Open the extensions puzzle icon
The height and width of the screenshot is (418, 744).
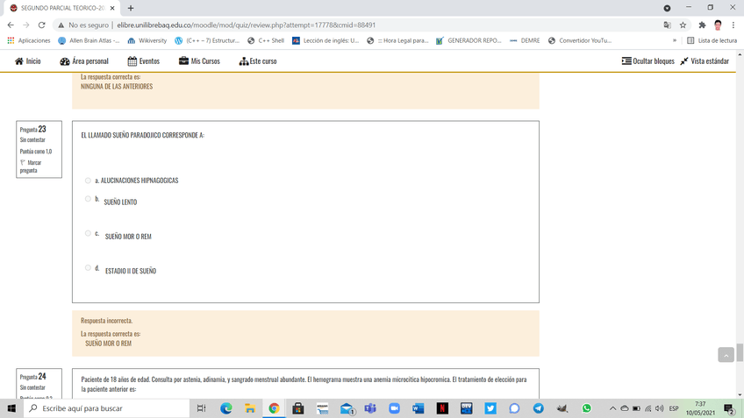[702, 25]
